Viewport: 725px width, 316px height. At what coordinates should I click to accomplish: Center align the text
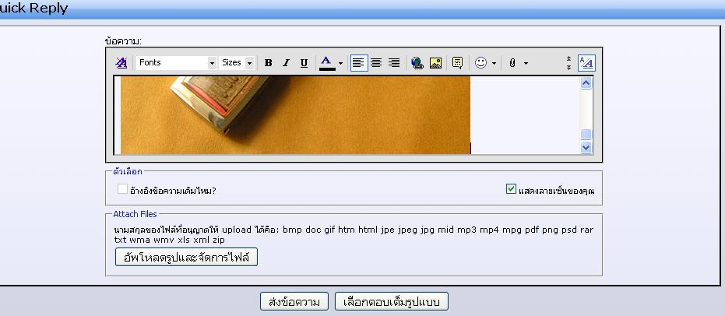pyautogui.click(x=376, y=63)
